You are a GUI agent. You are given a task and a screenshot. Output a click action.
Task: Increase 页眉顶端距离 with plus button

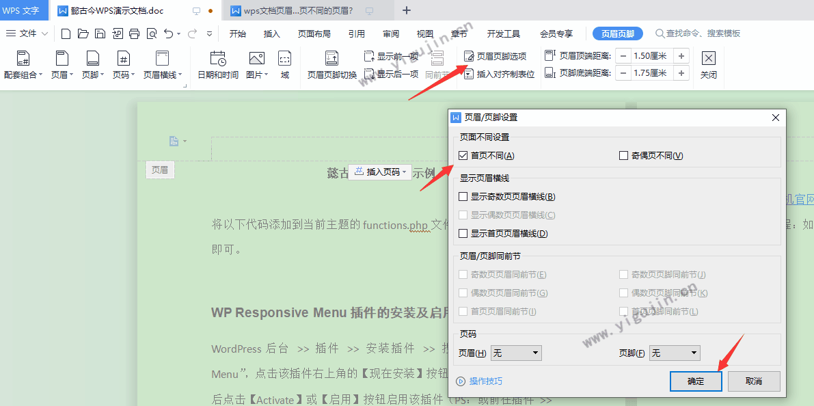pyautogui.click(x=681, y=56)
